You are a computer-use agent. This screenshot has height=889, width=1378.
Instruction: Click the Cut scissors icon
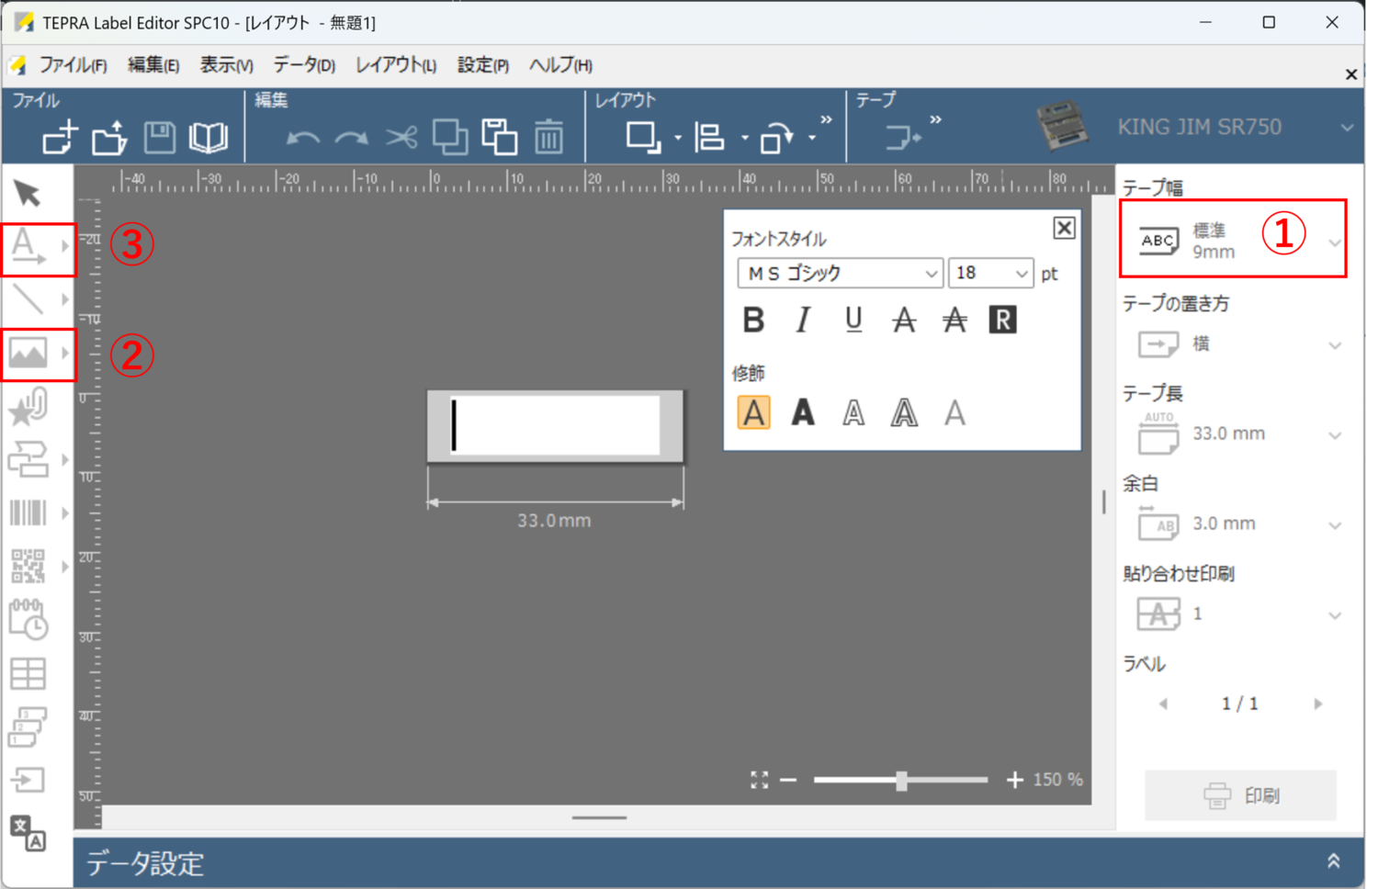coord(401,138)
